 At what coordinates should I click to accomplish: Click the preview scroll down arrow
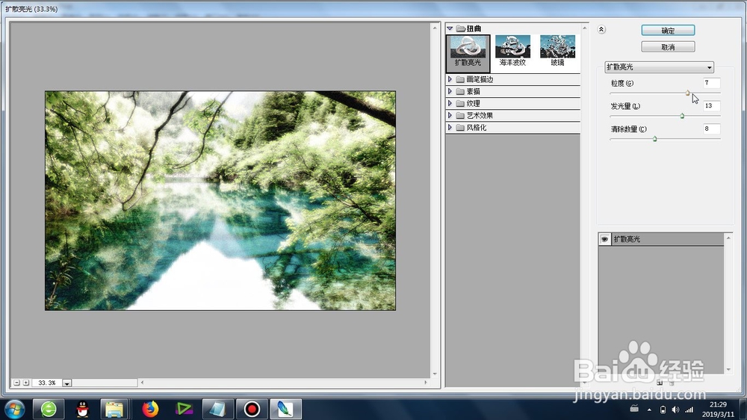point(435,374)
